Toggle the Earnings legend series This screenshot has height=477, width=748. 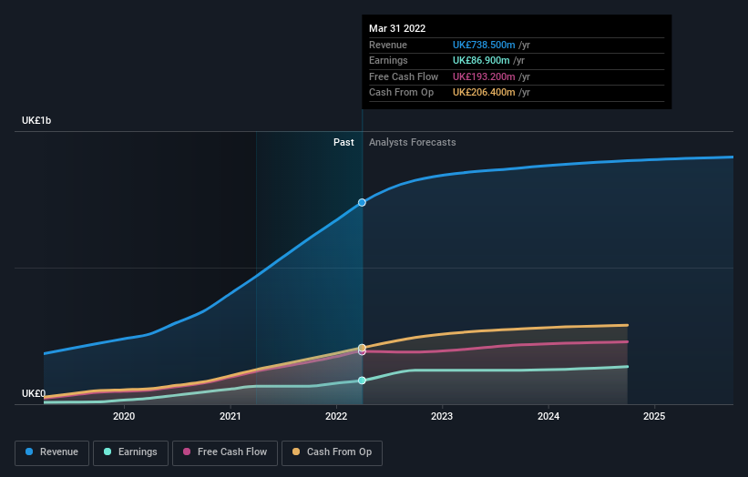130,452
